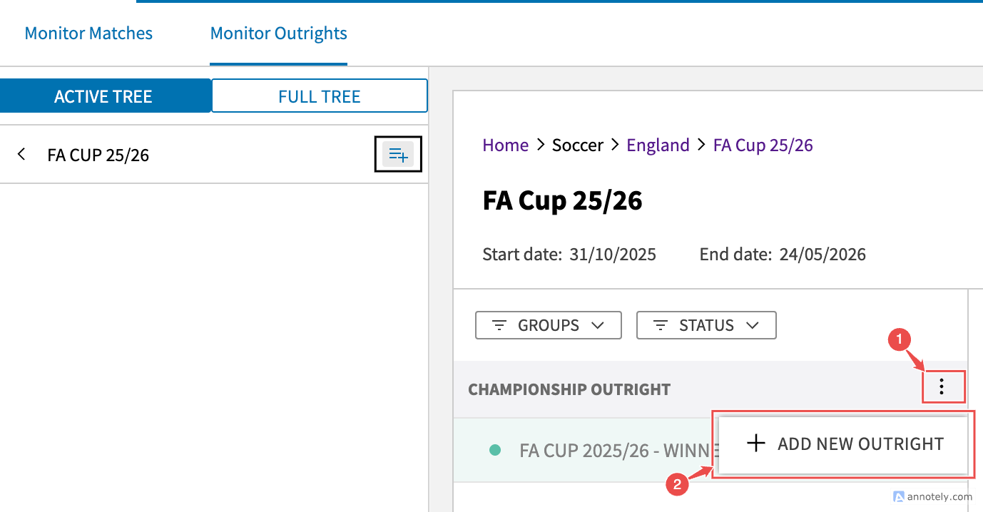Click the add-to-list icon in tree panel

tap(398, 154)
